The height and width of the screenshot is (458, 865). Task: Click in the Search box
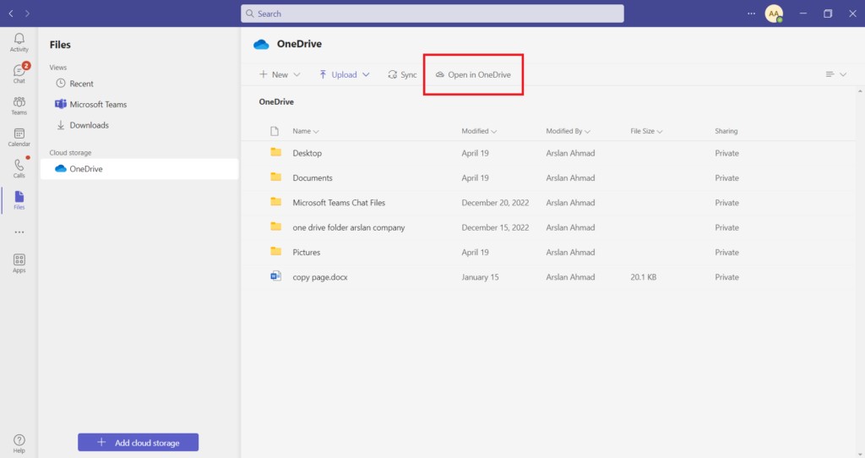[432, 14]
